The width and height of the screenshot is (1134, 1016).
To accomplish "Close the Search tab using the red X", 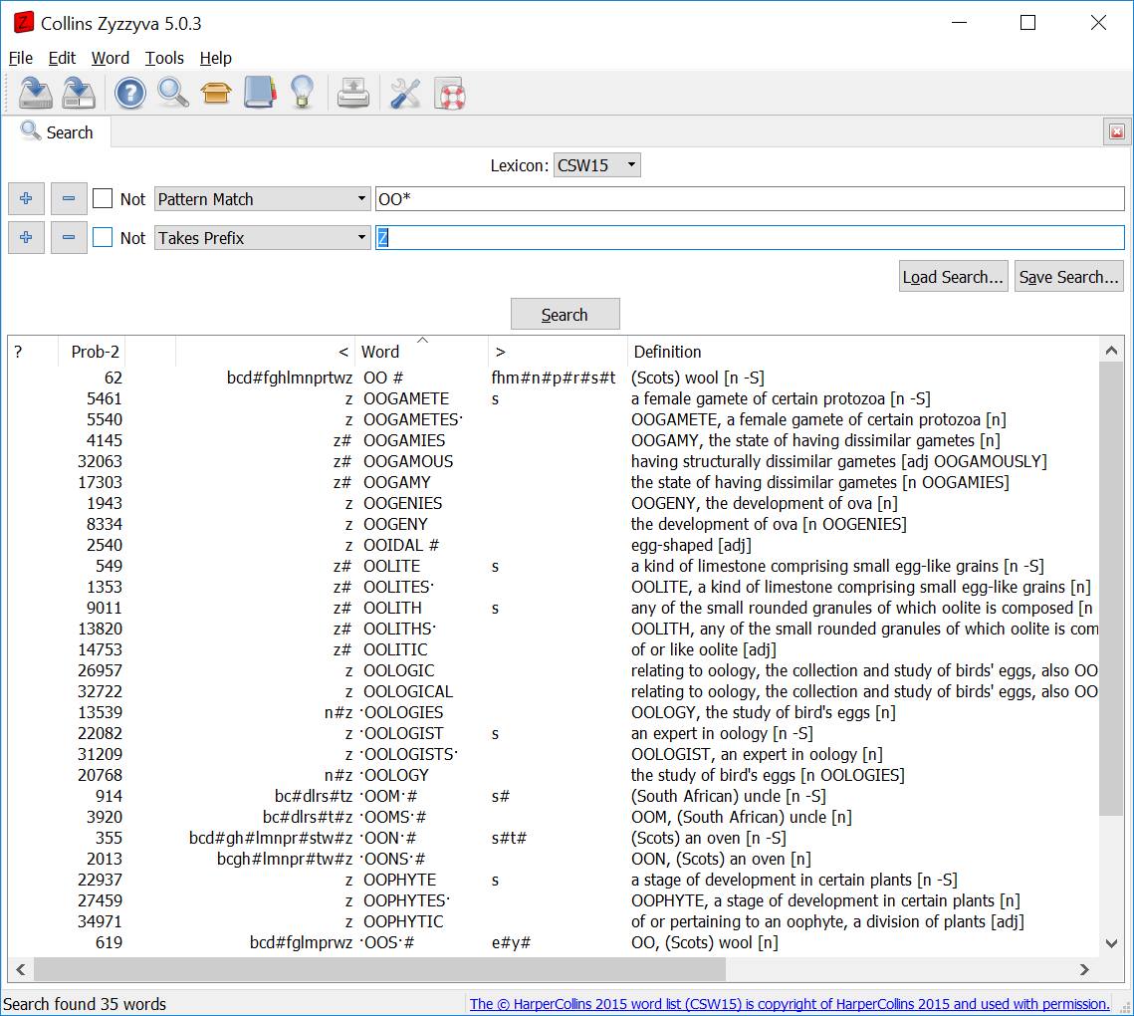I will 1117,131.
